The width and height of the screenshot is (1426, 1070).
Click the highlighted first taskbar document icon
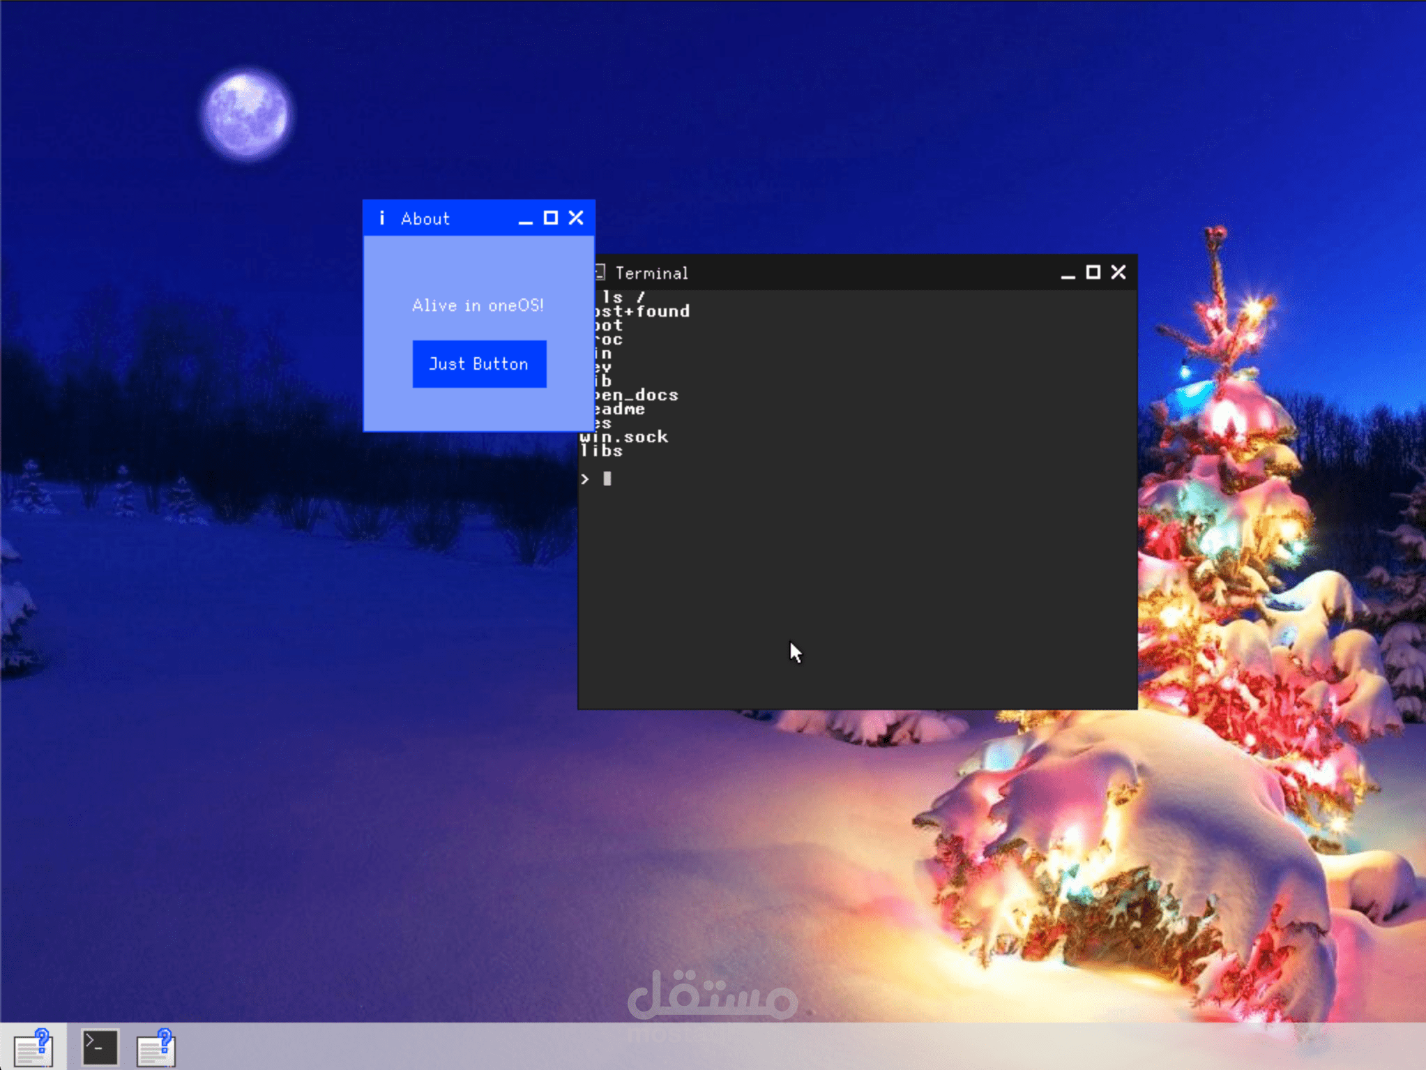pyautogui.click(x=33, y=1047)
